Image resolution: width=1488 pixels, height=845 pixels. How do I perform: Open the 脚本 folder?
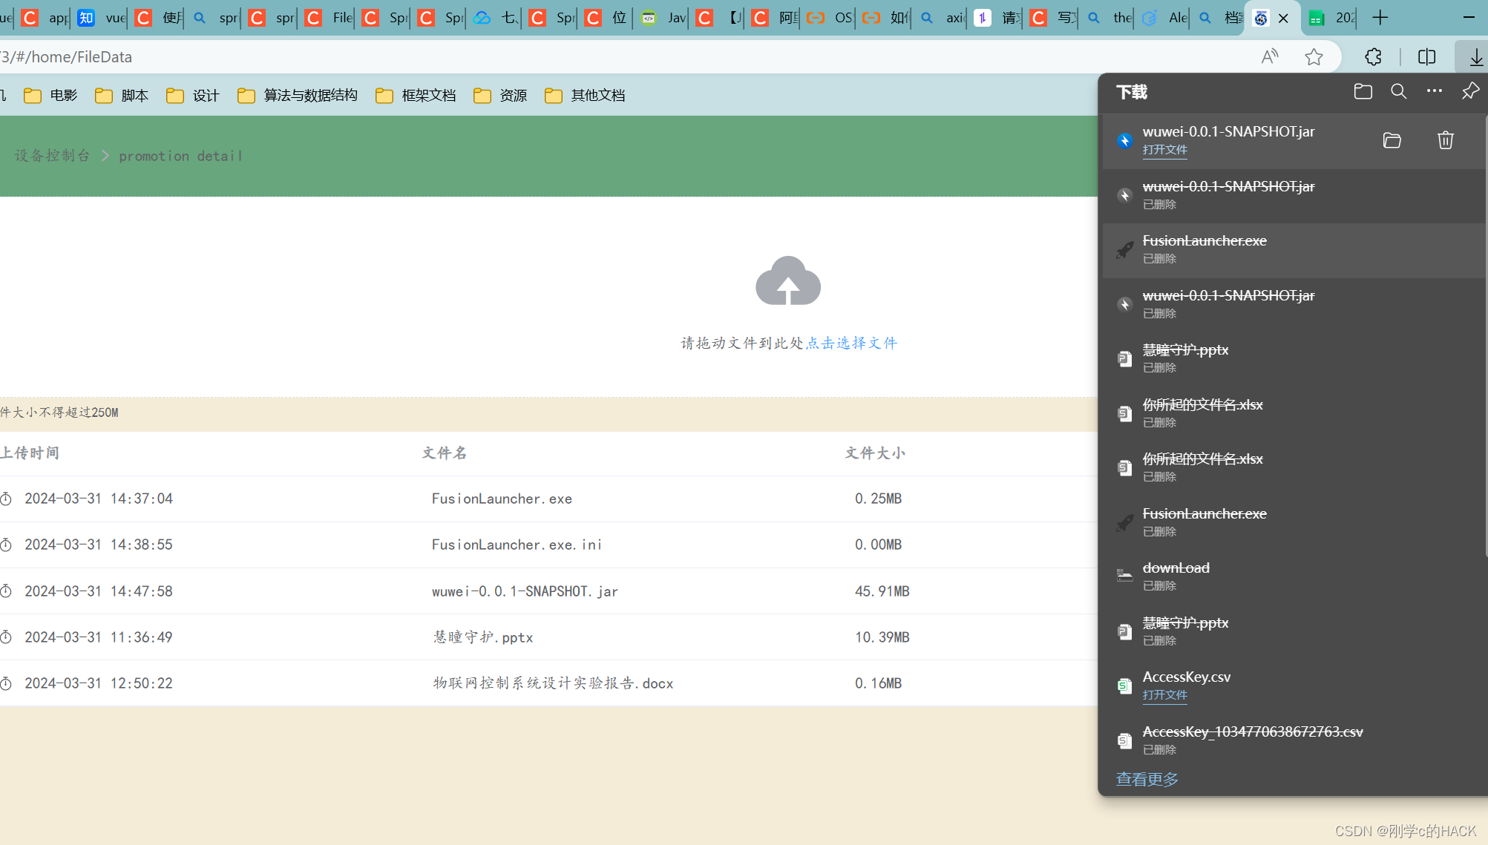click(x=134, y=95)
